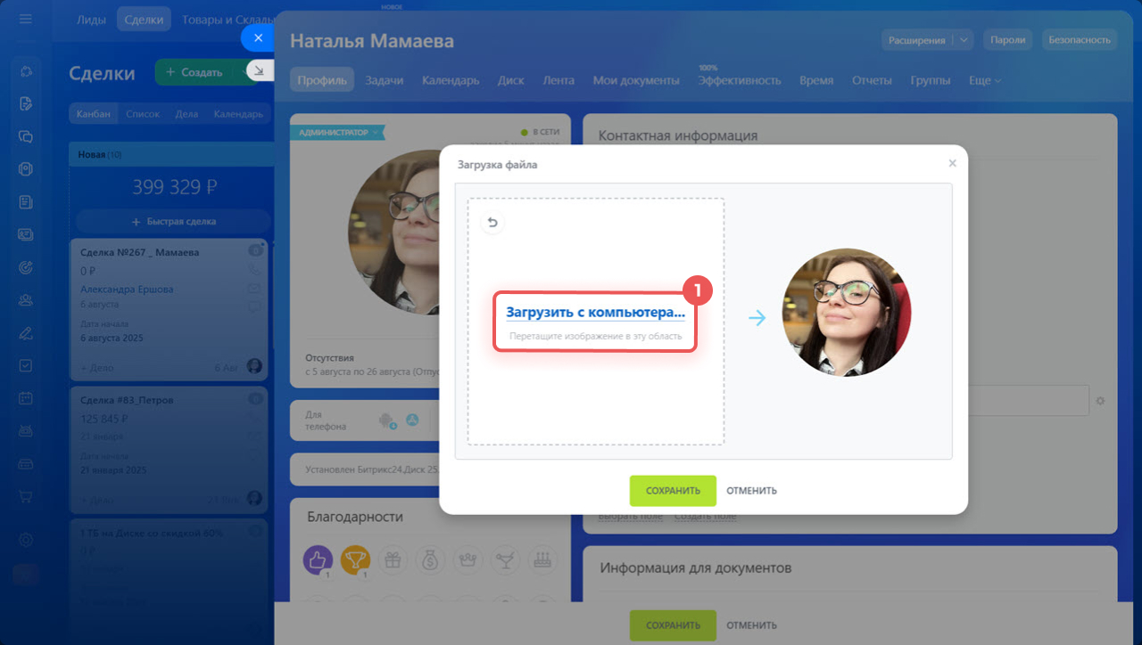
Task: Select the purple thumbs-up gratitude badge
Action: [x=319, y=559]
